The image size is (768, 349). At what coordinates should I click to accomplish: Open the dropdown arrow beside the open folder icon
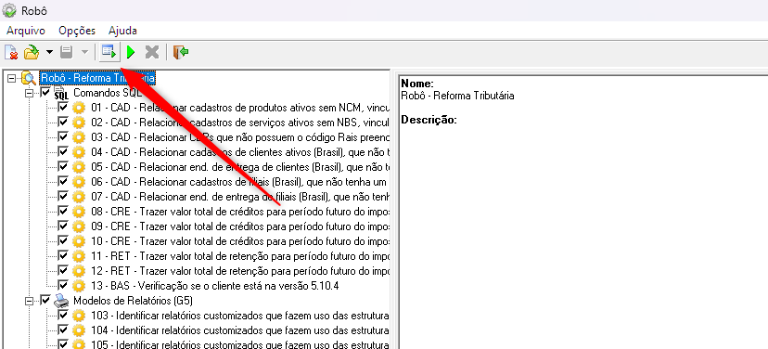(x=49, y=51)
